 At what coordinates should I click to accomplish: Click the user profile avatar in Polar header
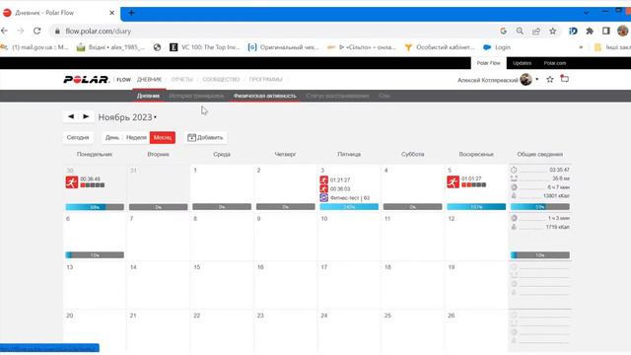coord(526,79)
